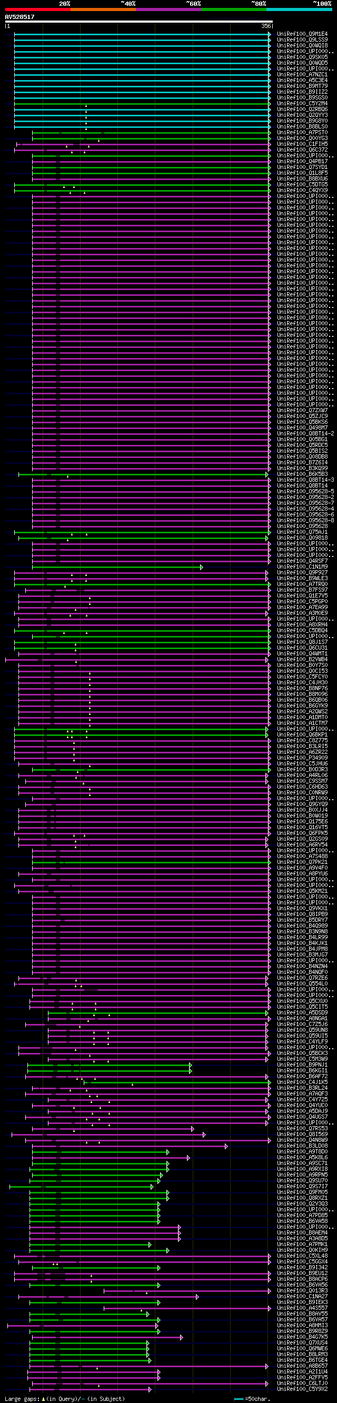Screen dimensions: 337x1403
Task: Select hit label UniRef100_C5DTG5
Action: point(302,185)
